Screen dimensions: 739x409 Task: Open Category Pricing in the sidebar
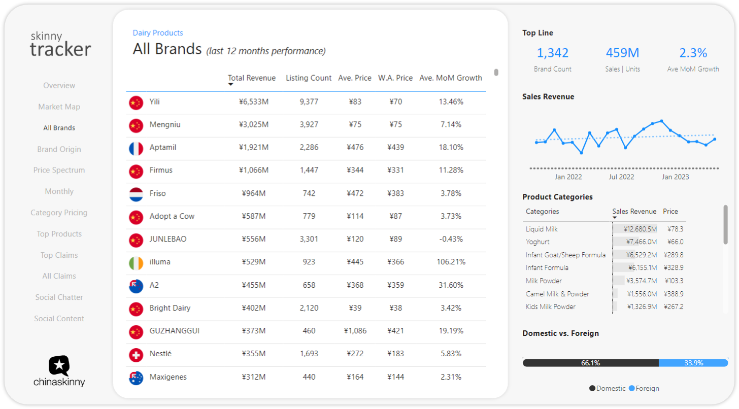pos(59,213)
